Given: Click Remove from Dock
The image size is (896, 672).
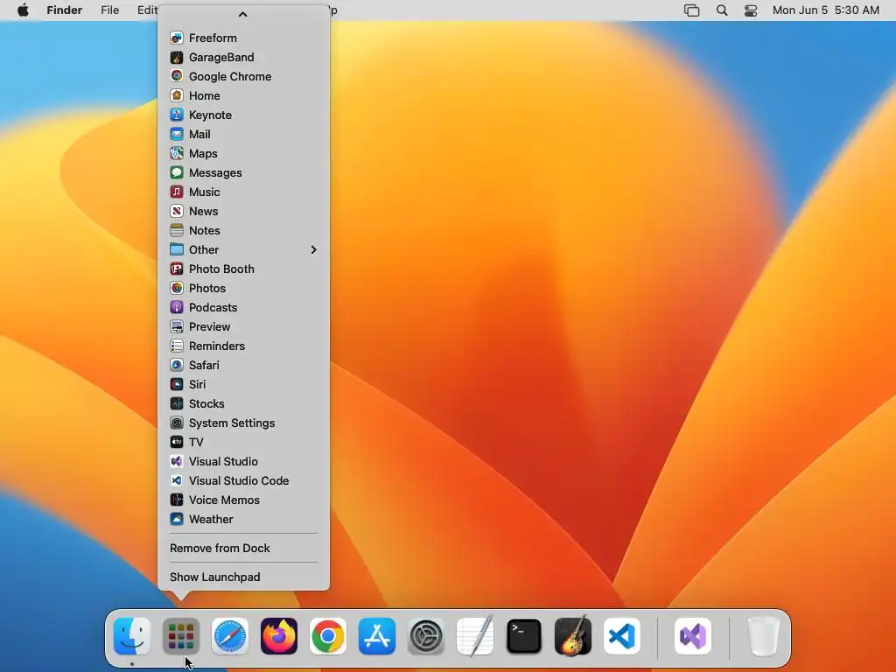Looking at the screenshot, I should click(243, 548).
